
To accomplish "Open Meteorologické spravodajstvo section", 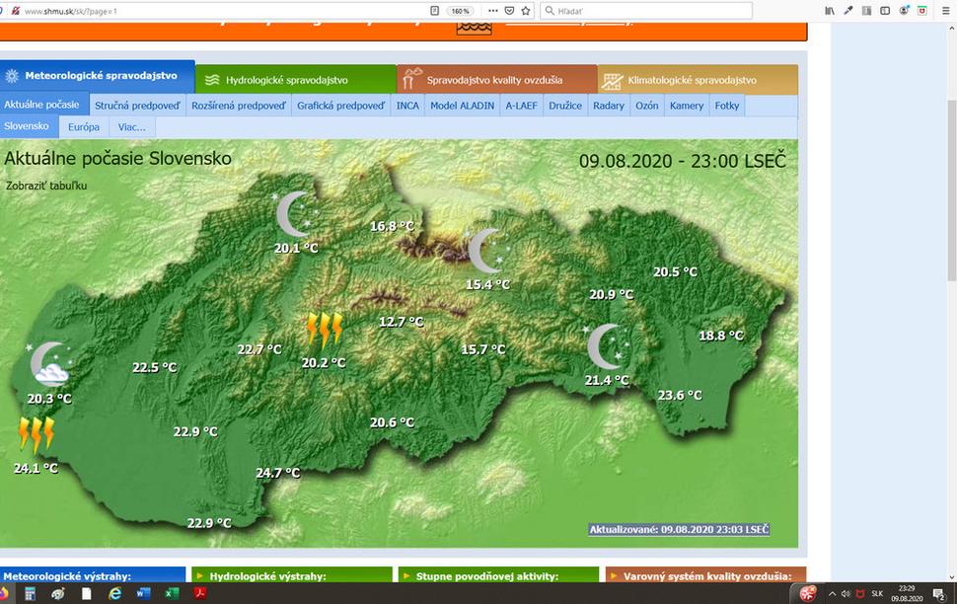I will (x=98, y=76).
